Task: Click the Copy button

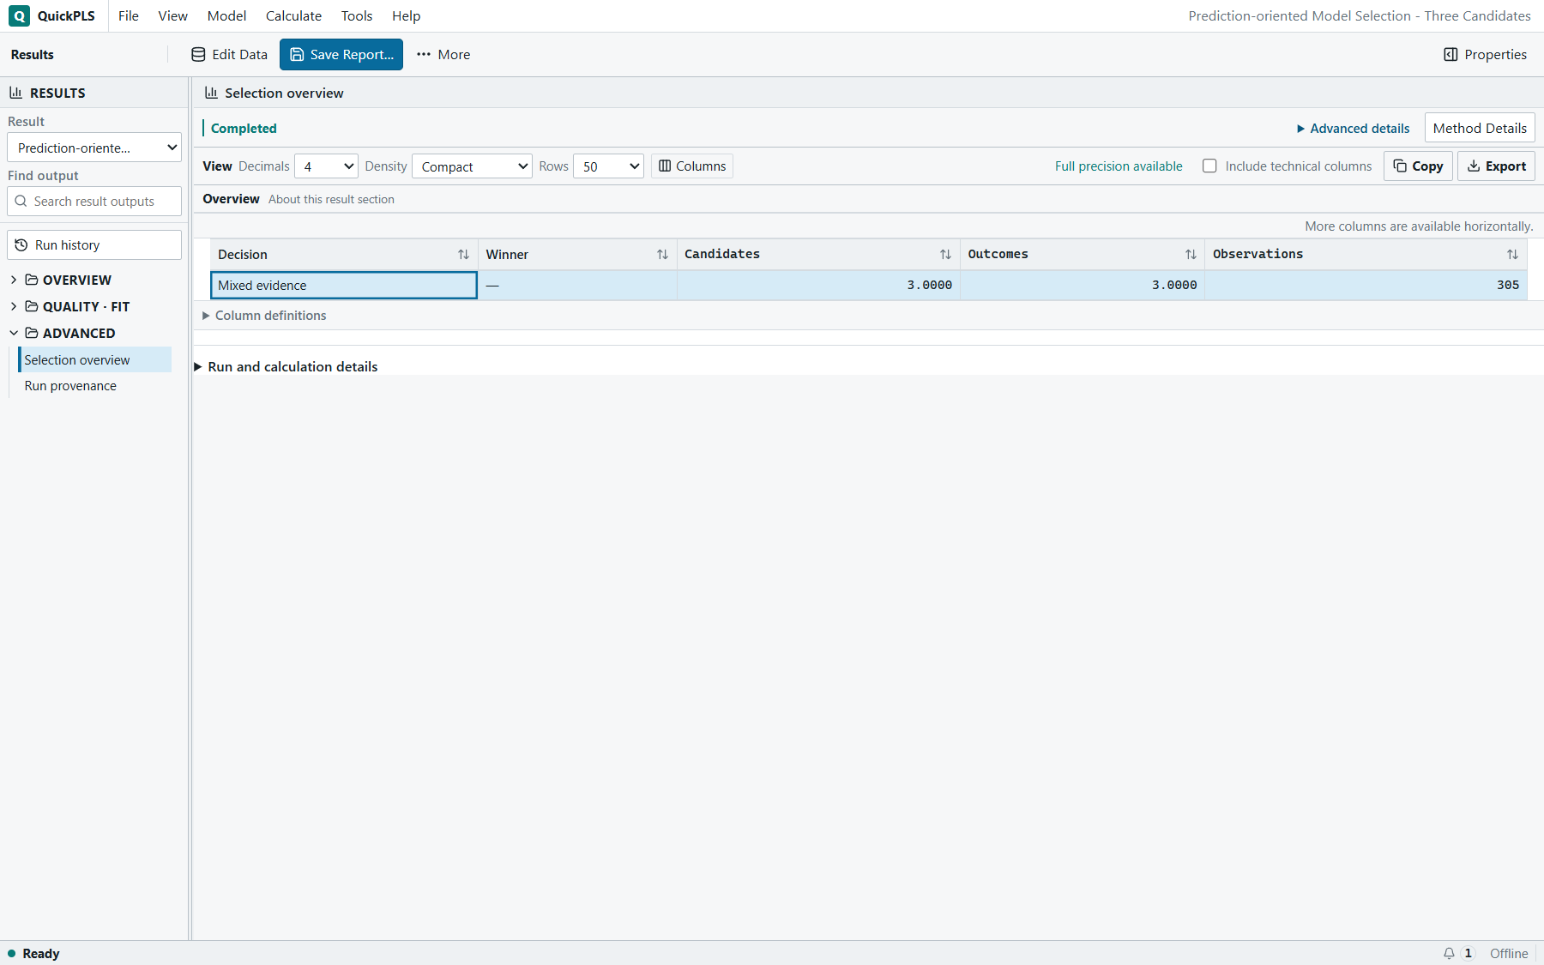Action: point(1418,166)
